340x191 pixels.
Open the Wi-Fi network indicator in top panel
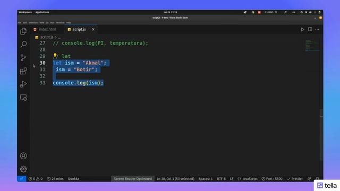coord(276,12)
